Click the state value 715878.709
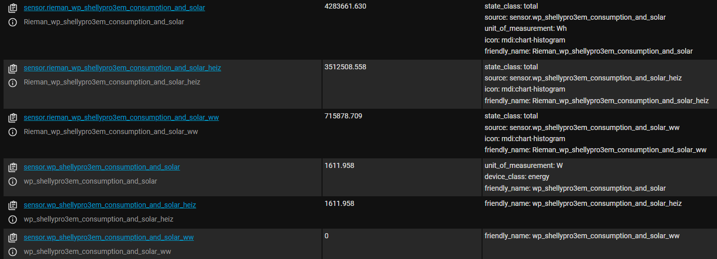This screenshot has width=717, height=259. 343,116
